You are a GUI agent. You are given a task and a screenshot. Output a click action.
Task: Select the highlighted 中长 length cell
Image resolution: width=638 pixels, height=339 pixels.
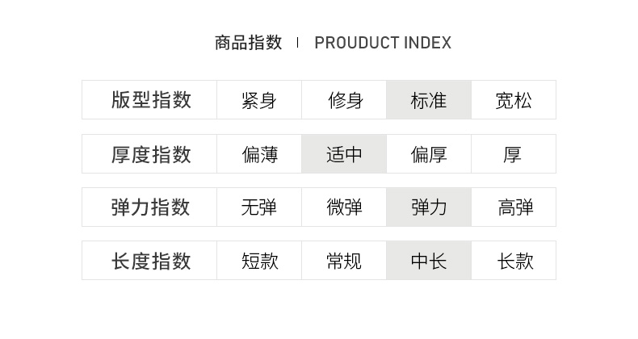429,261
